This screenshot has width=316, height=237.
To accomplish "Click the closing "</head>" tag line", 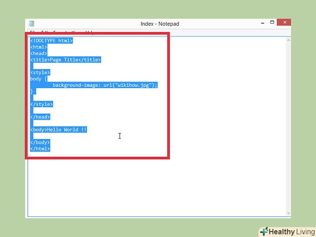I will (40, 117).
